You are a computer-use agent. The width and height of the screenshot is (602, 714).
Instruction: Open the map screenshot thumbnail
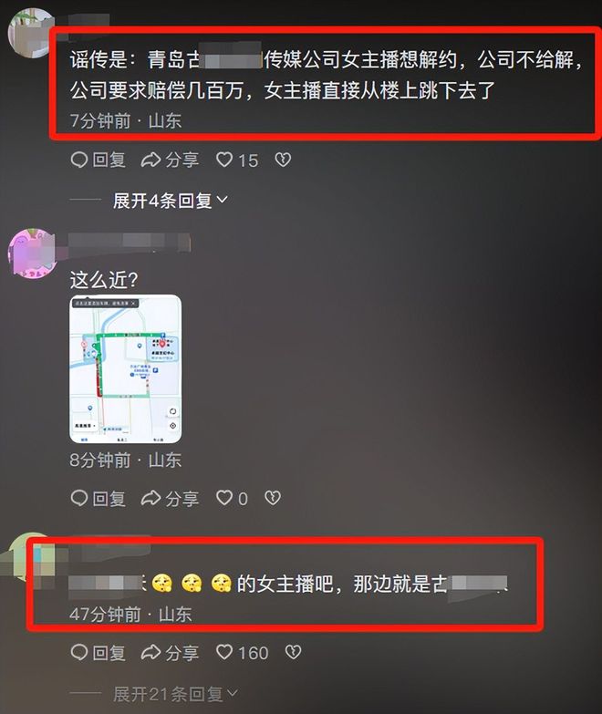[x=126, y=368]
